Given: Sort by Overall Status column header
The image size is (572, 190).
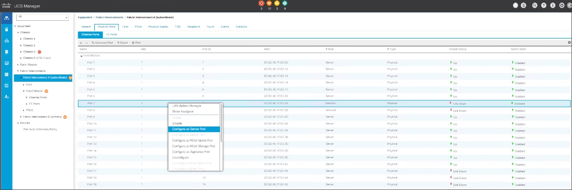Looking at the screenshot, I should (x=457, y=49).
